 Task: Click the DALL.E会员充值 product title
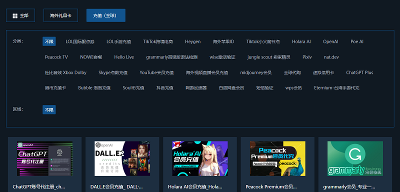click(x=116, y=187)
